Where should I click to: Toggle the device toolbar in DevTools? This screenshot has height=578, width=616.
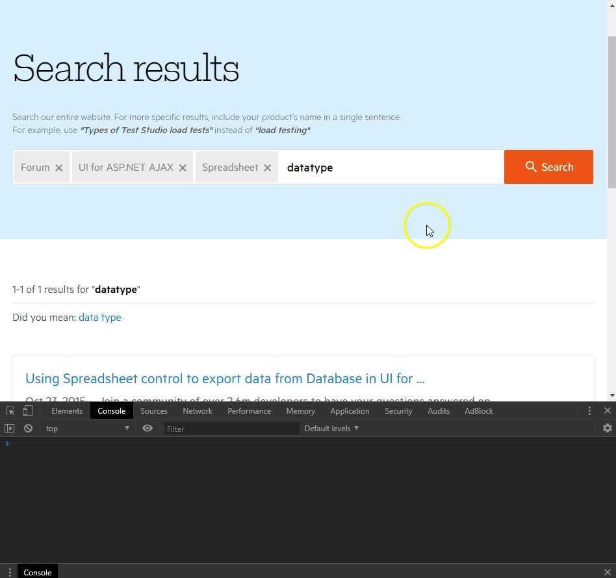coord(27,410)
